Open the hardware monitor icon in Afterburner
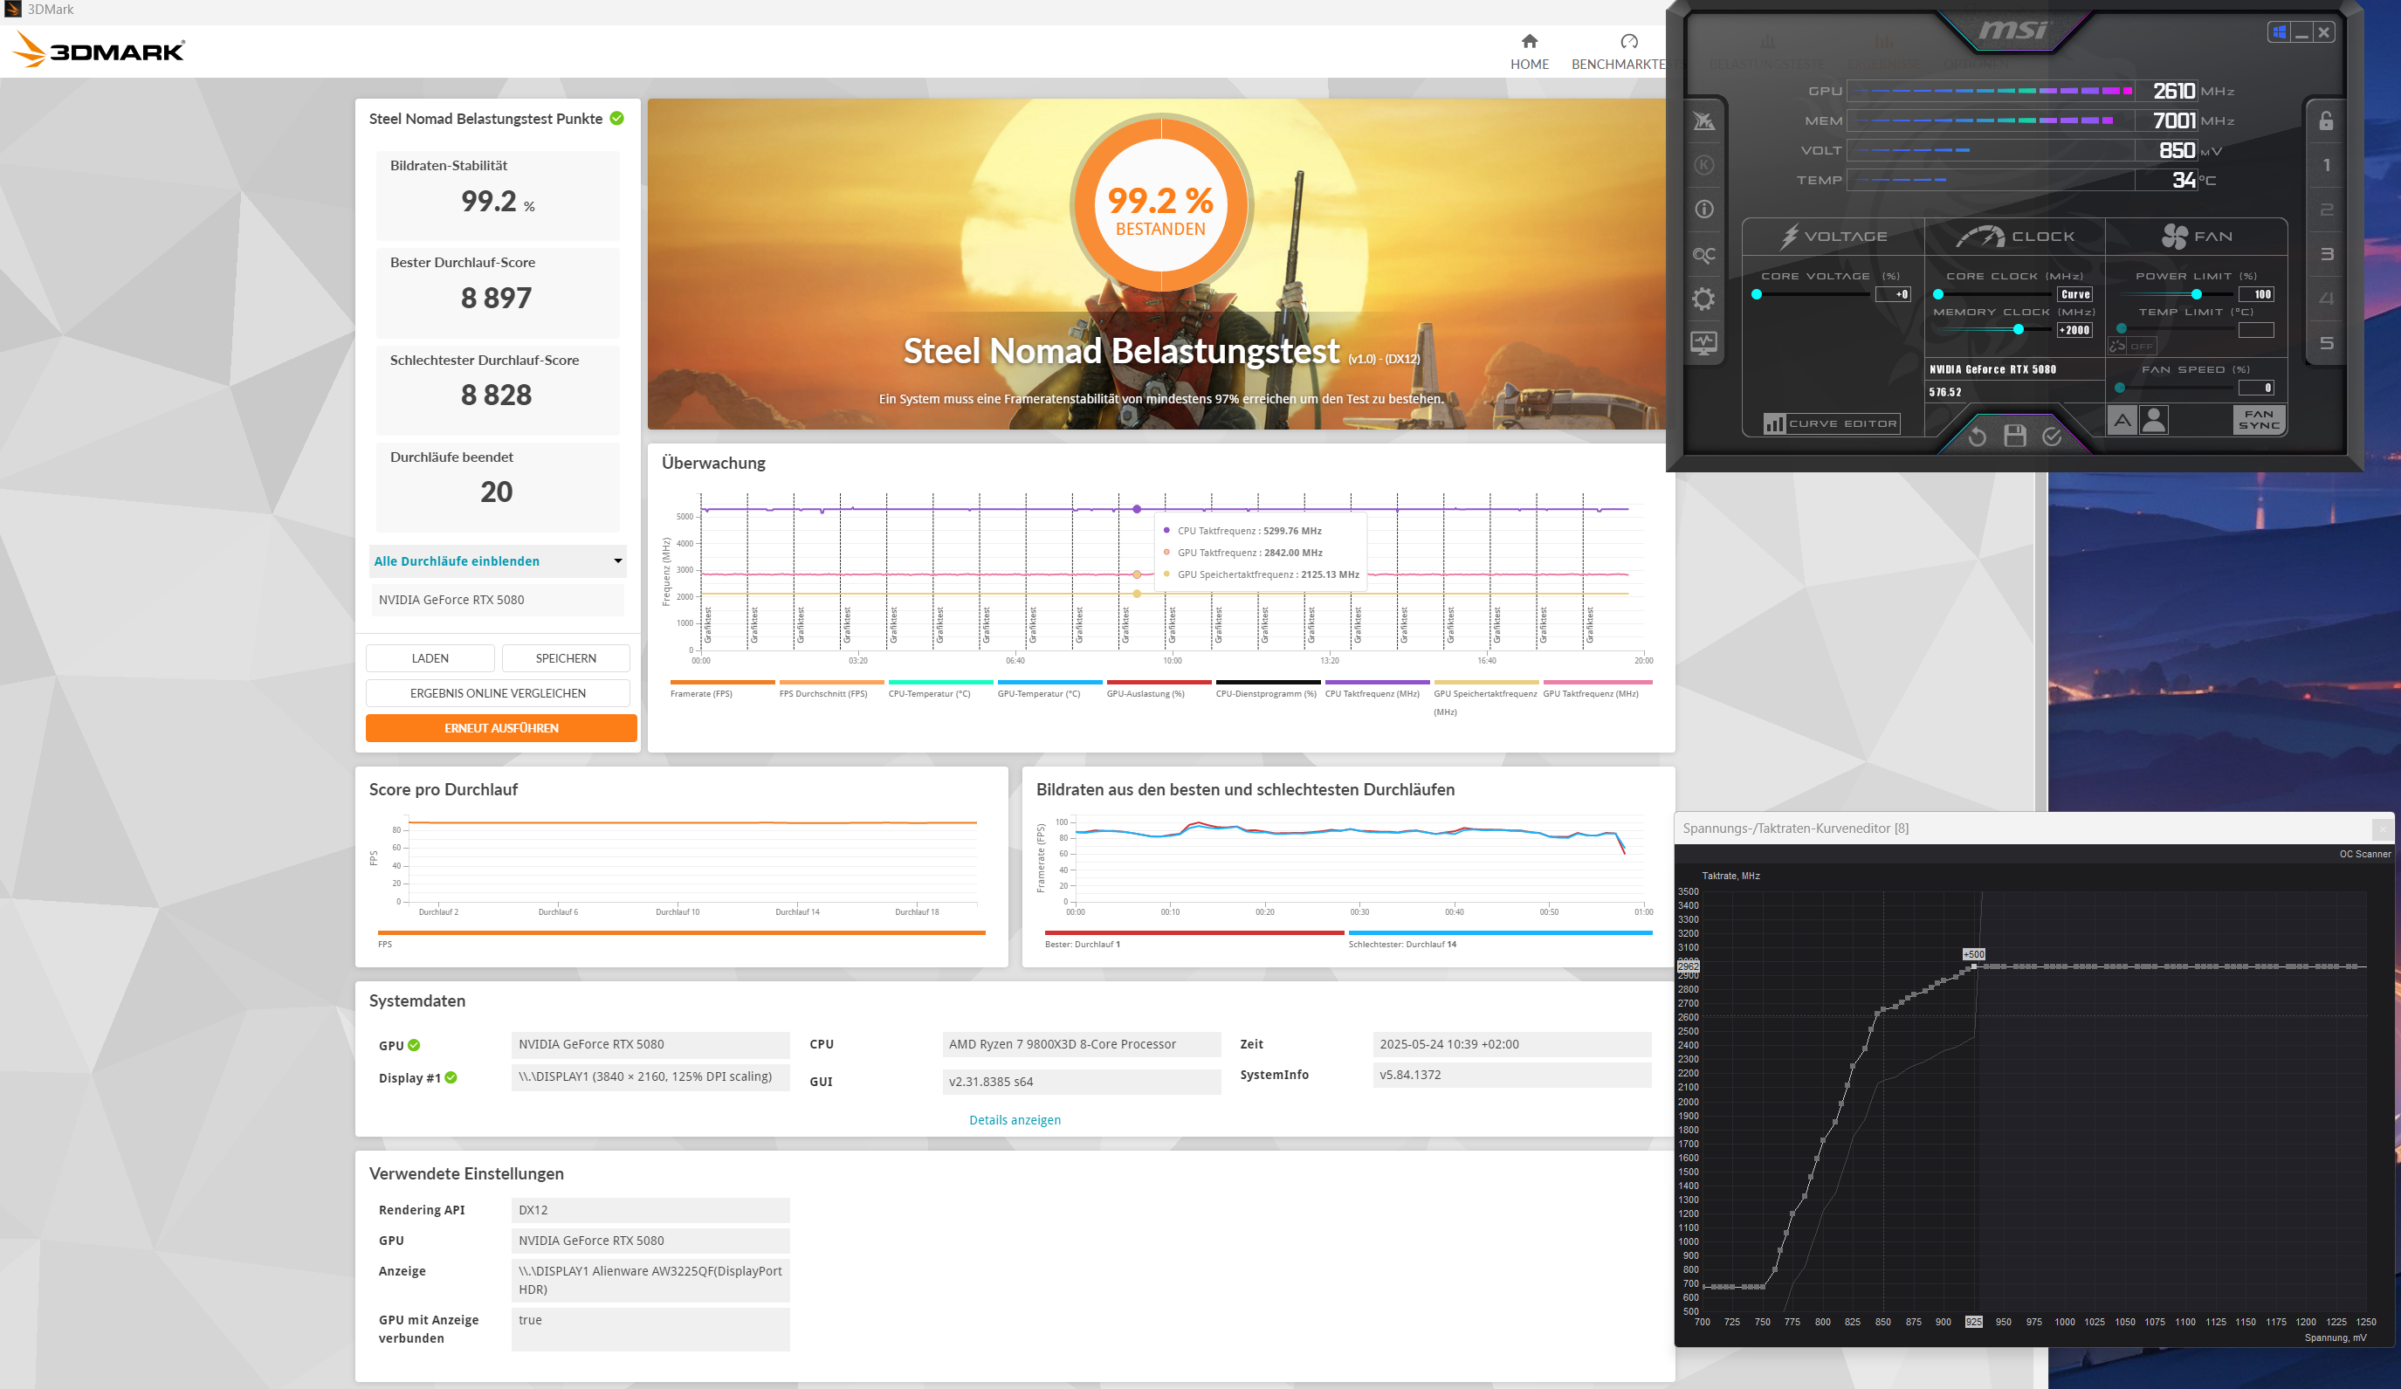 coord(1703,342)
